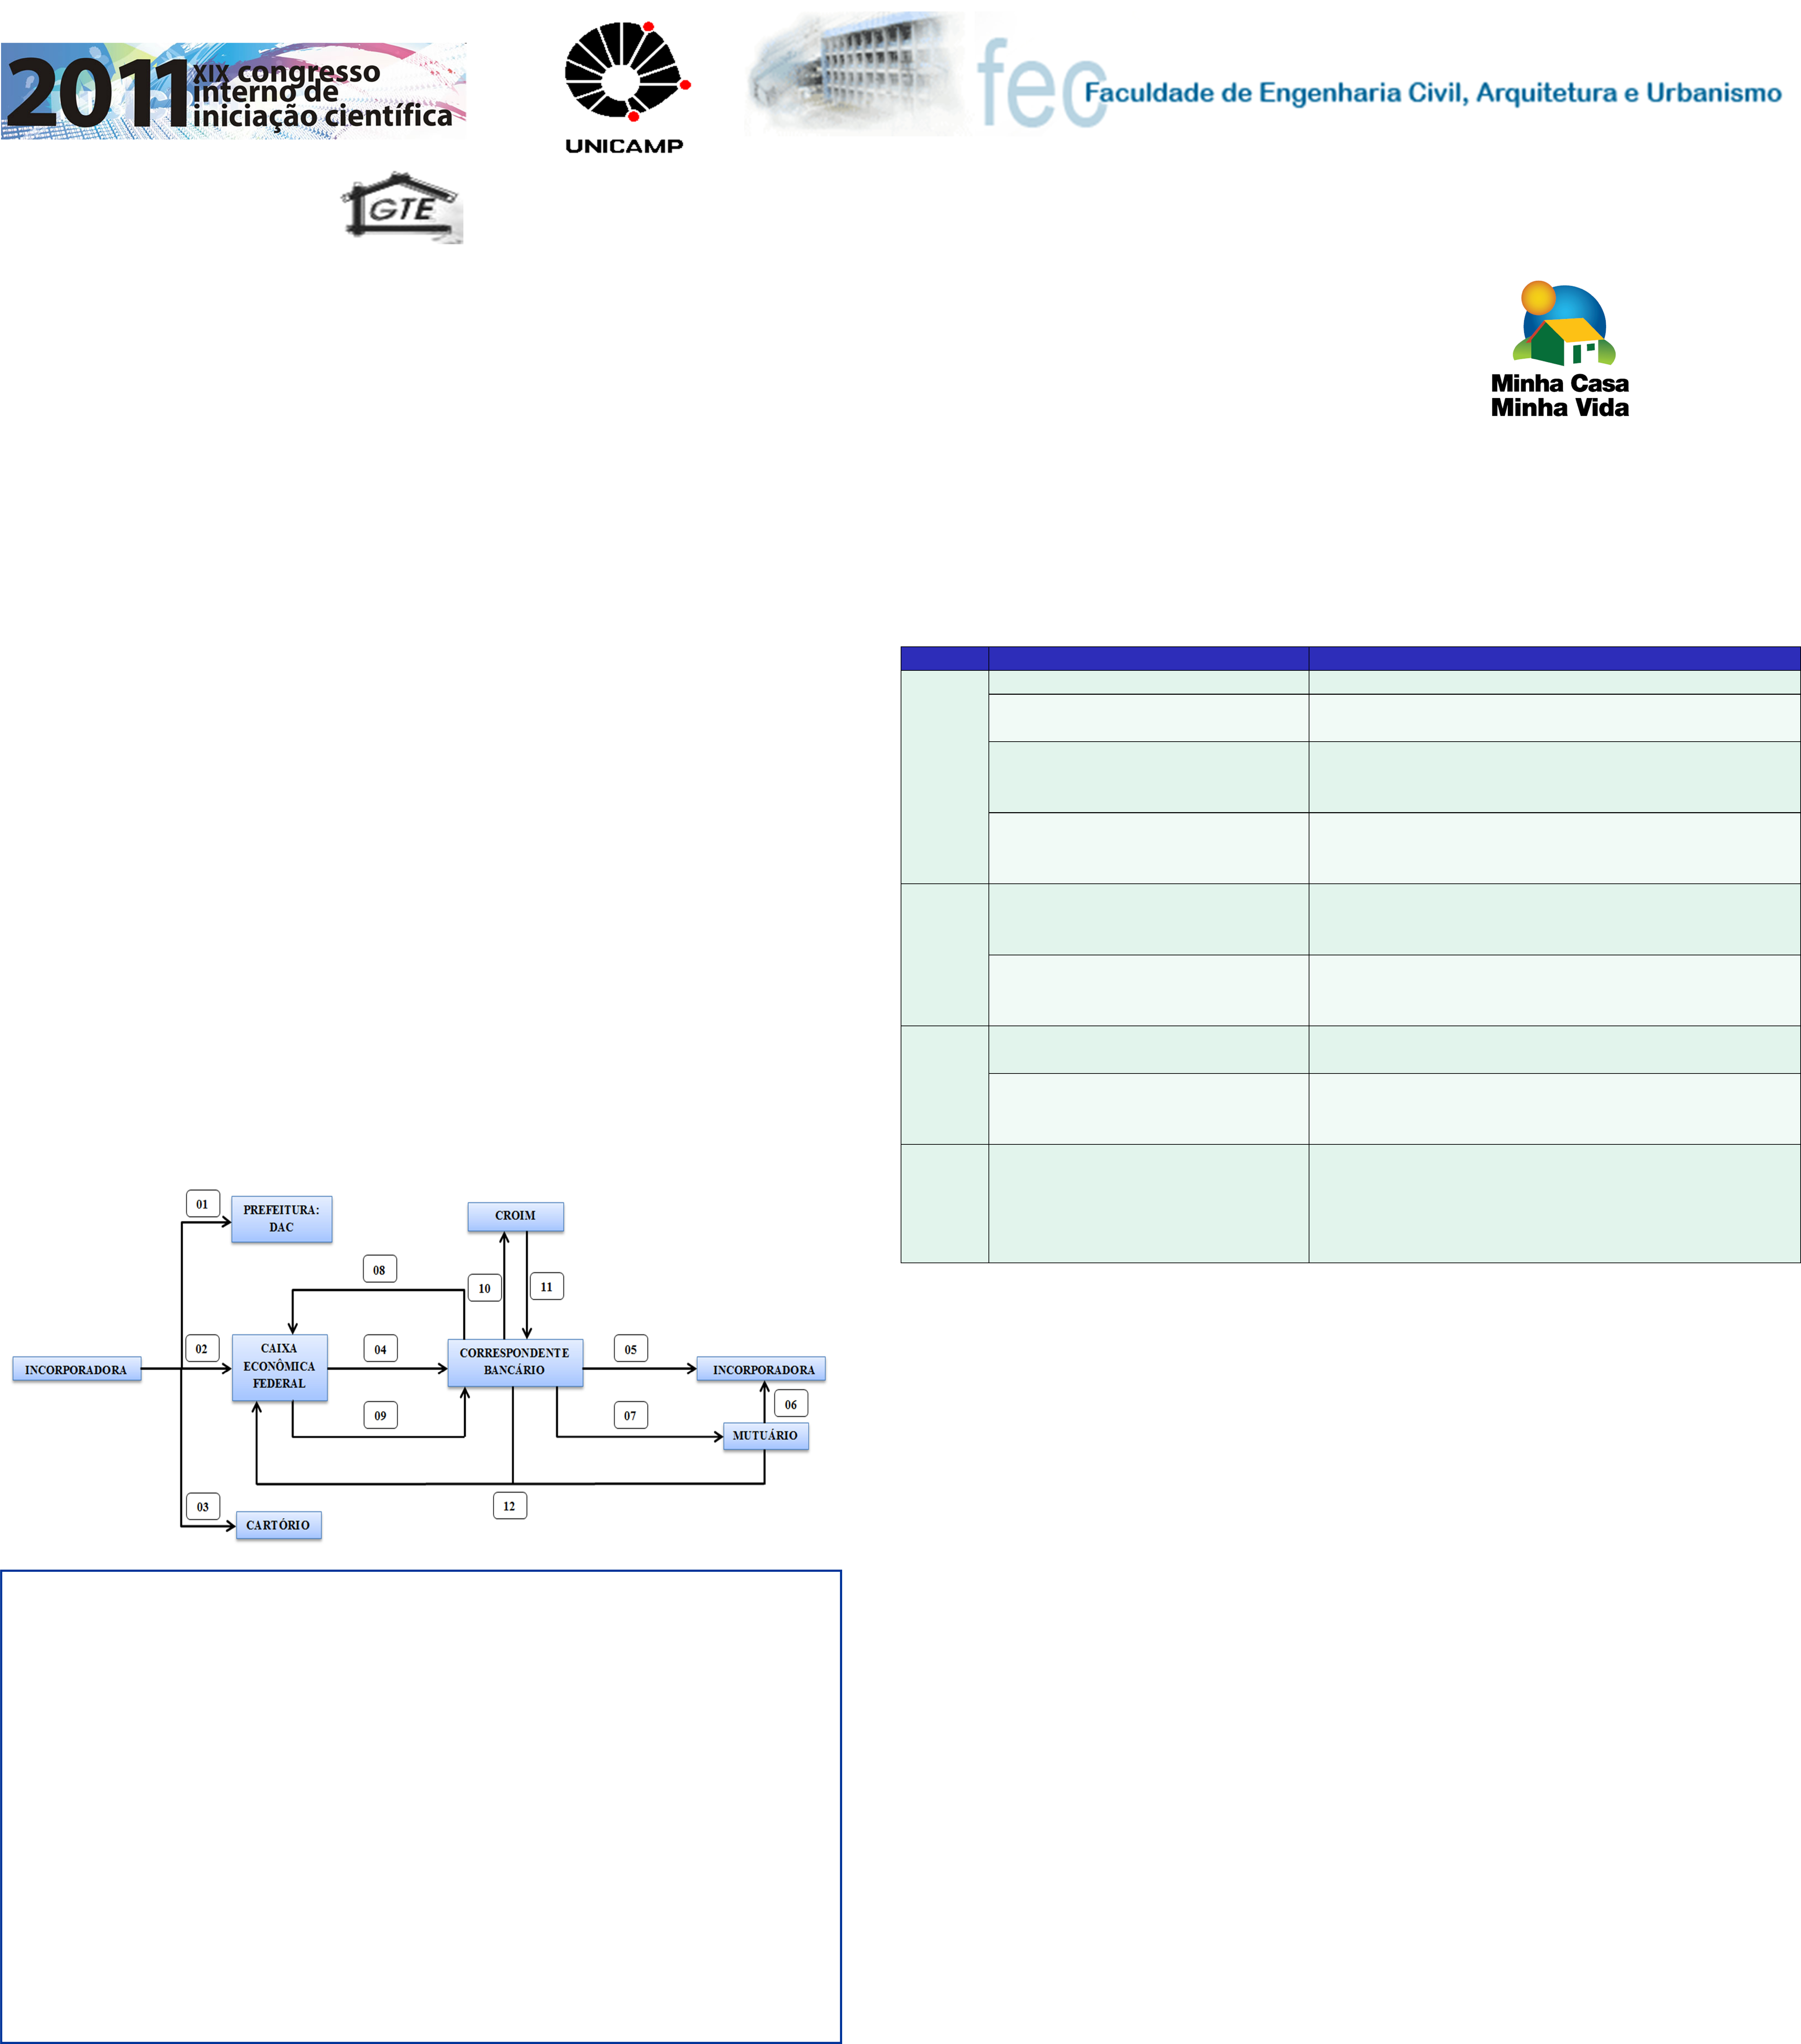This screenshot has height=2044, width=1801.
Task: Click step label 04 in the flowchart
Action: point(381,1349)
